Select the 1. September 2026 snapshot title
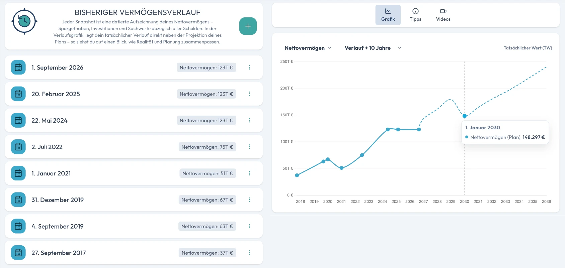The width and height of the screenshot is (565, 268). point(57,68)
